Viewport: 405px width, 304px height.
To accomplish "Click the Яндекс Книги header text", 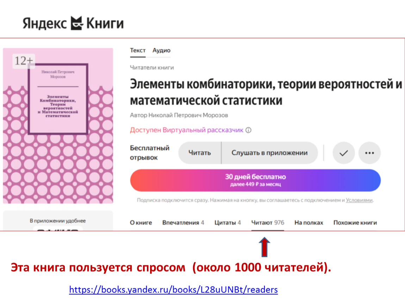I will pos(73,23).
